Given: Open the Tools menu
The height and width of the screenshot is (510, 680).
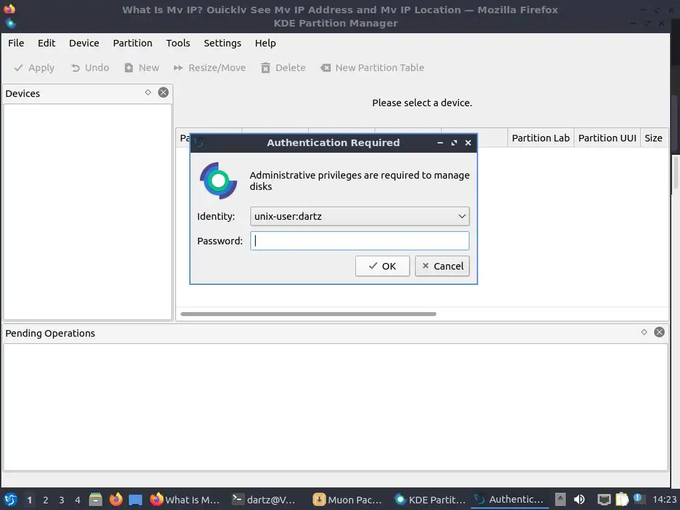Looking at the screenshot, I should click(x=178, y=43).
